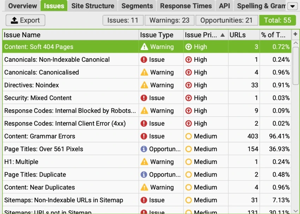Click the warning triangle icon on H1: Multiple row

click(144, 162)
